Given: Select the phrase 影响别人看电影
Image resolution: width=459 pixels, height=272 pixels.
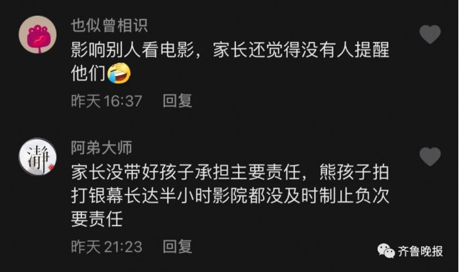Looking at the screenshot, I should (x=132, y=50).
